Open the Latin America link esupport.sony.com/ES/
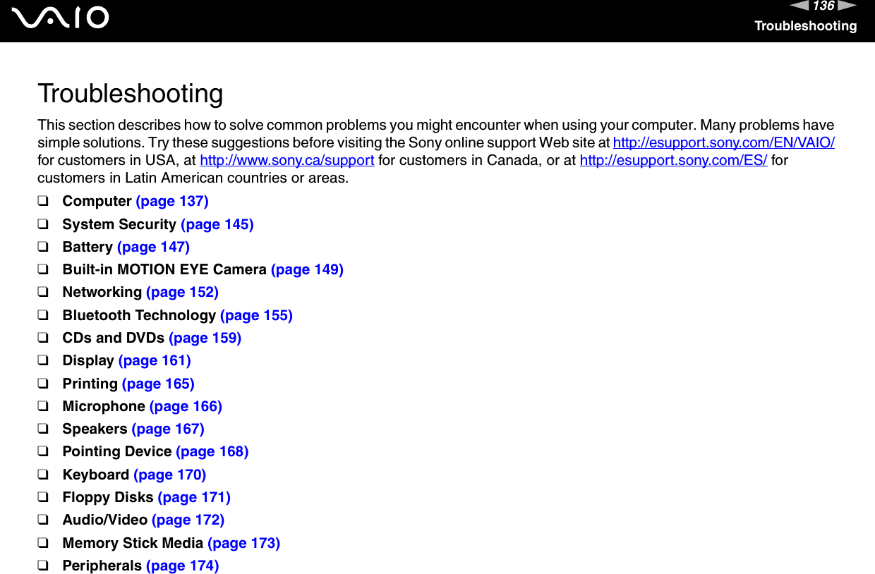This screenshot has width=875, height=574. (x=673, y=160)
